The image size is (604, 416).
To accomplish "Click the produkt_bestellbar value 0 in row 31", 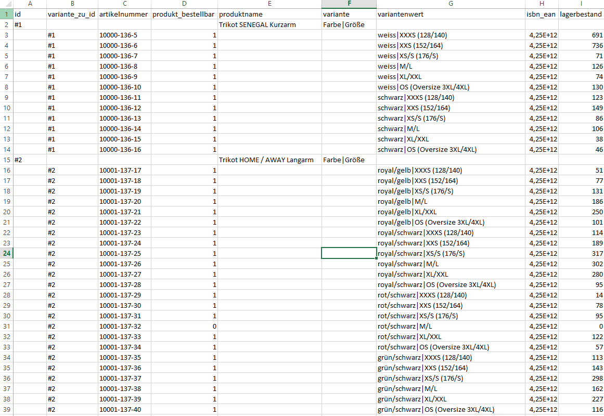I will tap(184, 326).
